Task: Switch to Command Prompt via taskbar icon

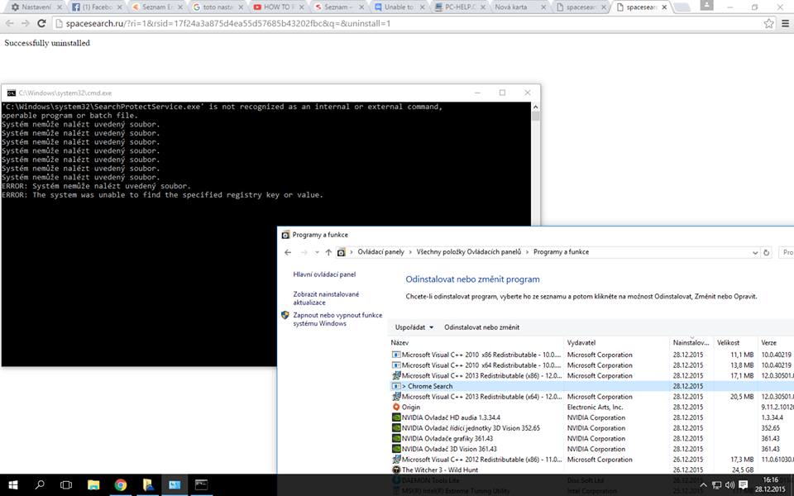Action: click(x=201, y=485)
